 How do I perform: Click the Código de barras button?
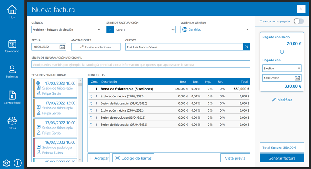coord(133,158)
